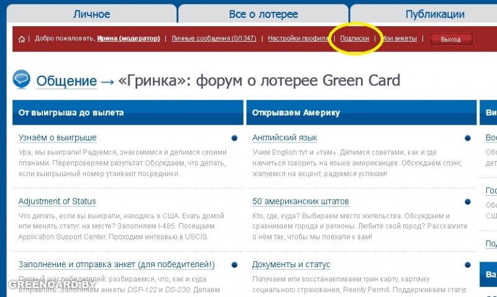Click От выигрыша до вылета section header
Image resolution: width=497 pixels, height=297 pixels.
coord(128,113)
